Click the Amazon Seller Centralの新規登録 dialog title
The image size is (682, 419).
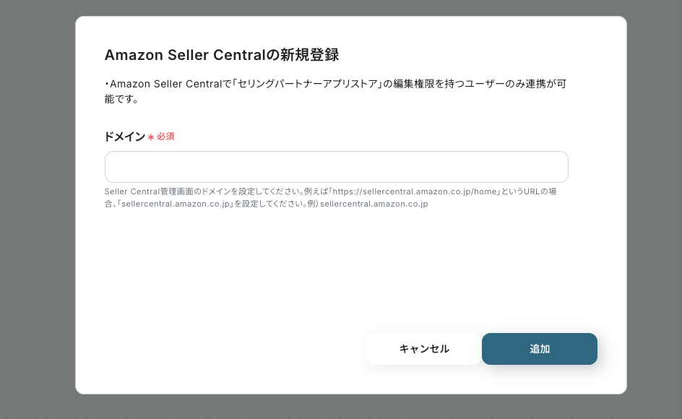222,55
